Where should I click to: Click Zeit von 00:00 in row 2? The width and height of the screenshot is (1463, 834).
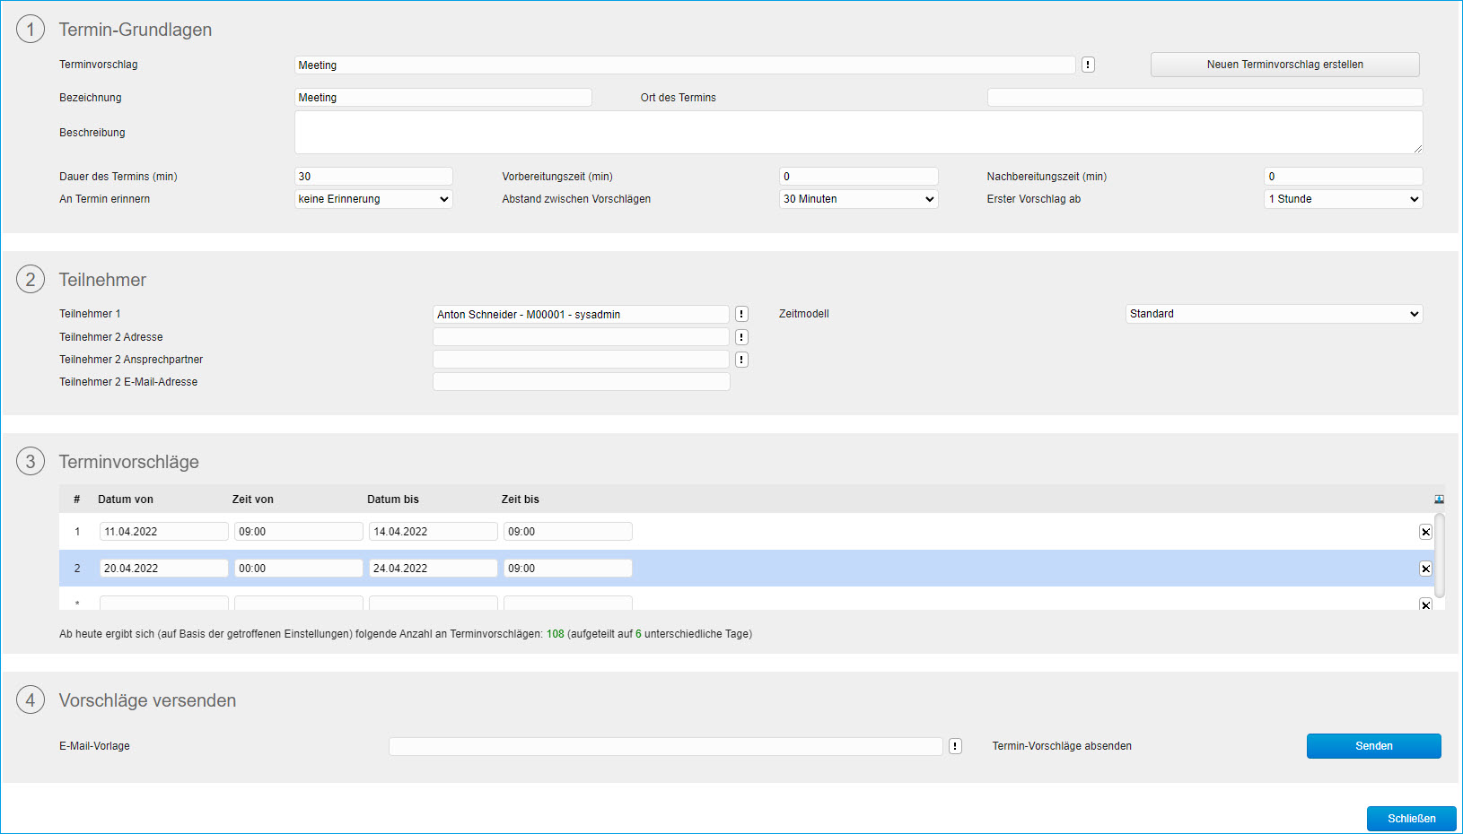(x=299, y=569)
